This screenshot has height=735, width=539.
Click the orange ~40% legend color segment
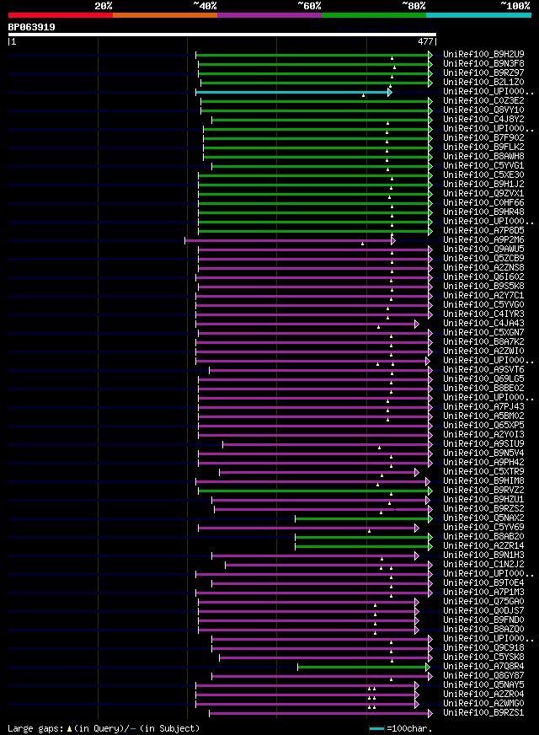coord(165,15)
